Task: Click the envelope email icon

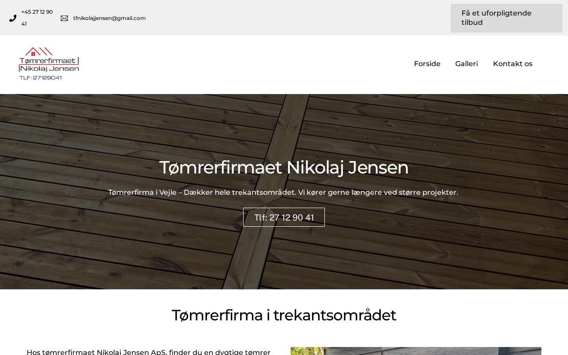Action: click(x=64, y=18)
